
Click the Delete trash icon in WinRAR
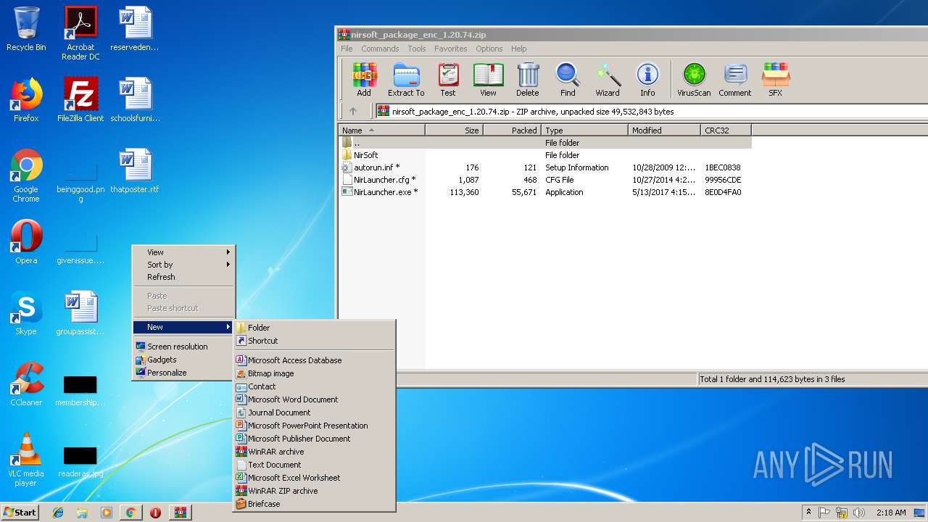click(528, 80)
